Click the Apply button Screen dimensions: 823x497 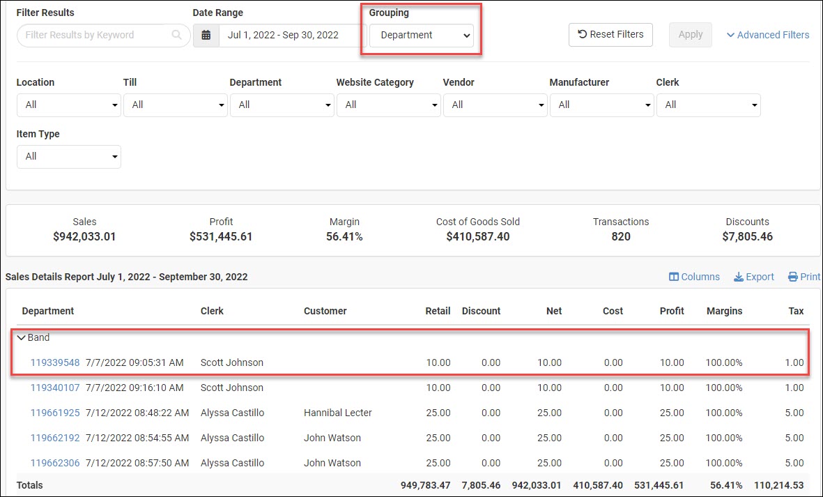690,35
